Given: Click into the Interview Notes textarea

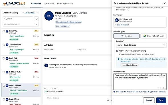Looking at the screenshot, I should [140, 82].
